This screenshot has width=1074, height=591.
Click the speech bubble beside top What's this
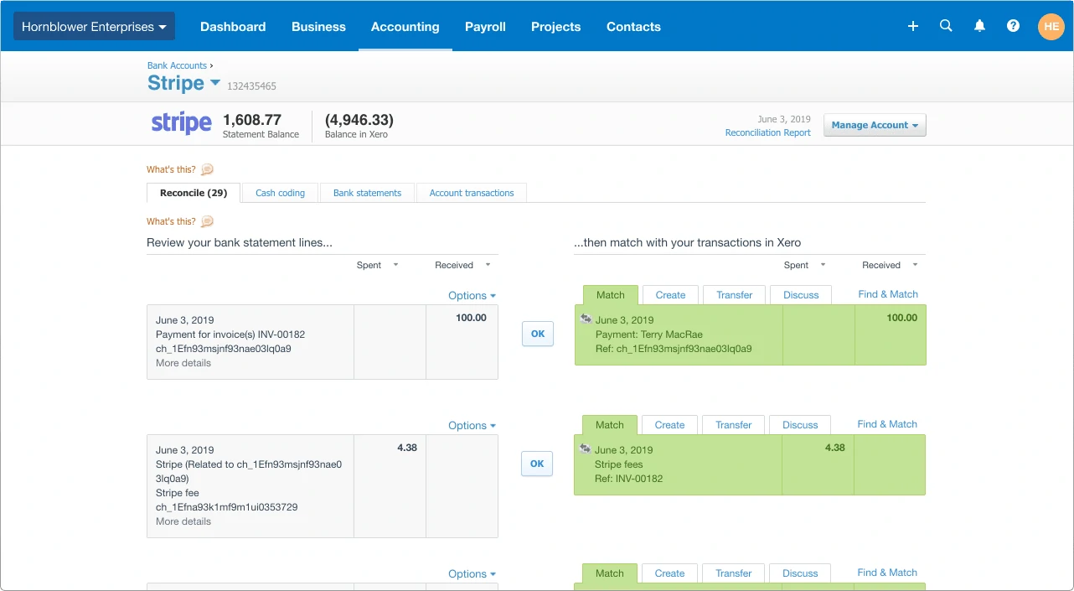[x=207, y=169]
